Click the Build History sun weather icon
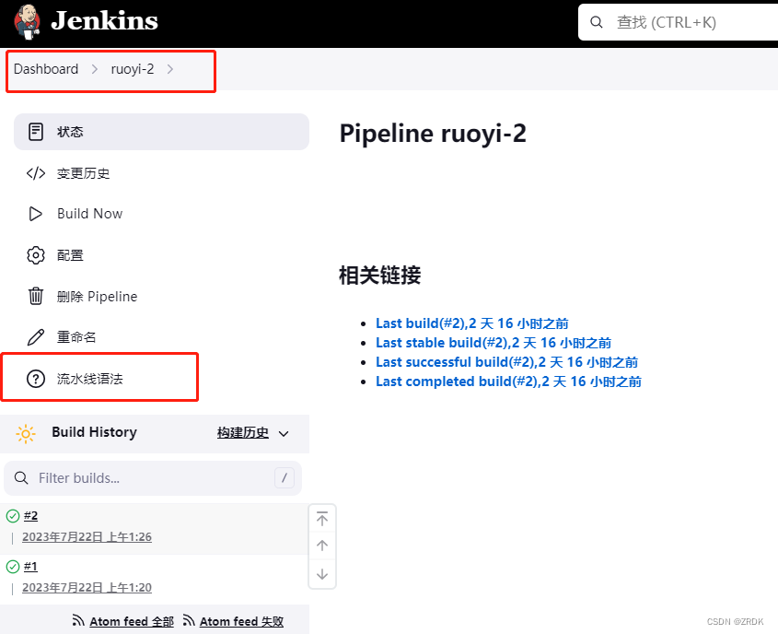 tap(26, 433)
